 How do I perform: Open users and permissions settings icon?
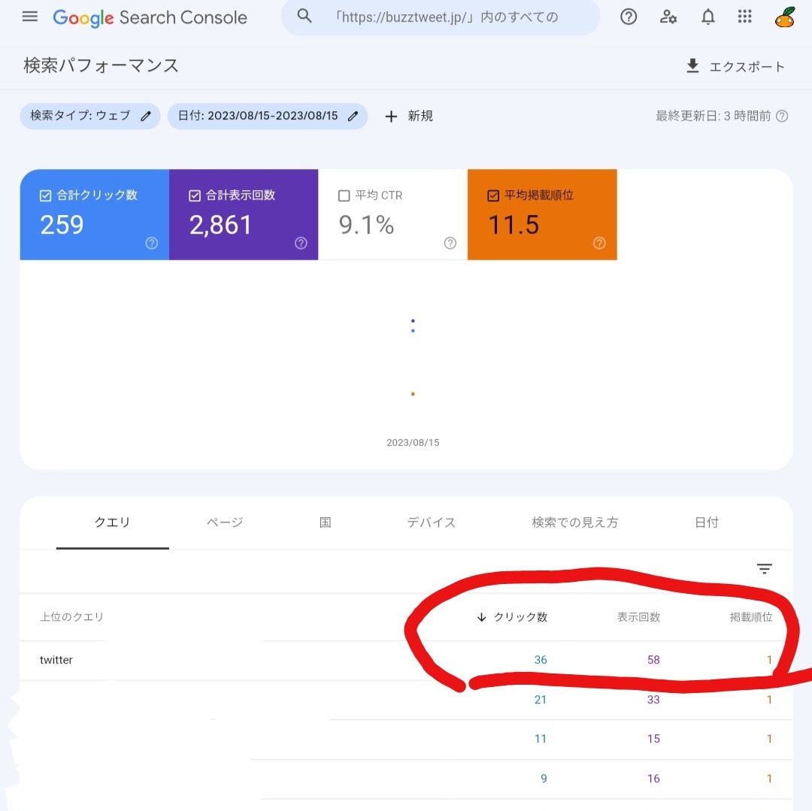(x=668, y=17)
